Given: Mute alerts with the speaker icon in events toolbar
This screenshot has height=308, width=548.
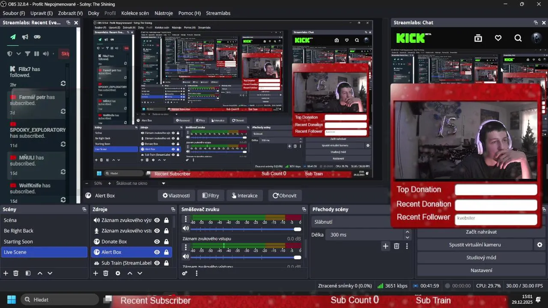Looking at the screenshot, I should [45, 53].
